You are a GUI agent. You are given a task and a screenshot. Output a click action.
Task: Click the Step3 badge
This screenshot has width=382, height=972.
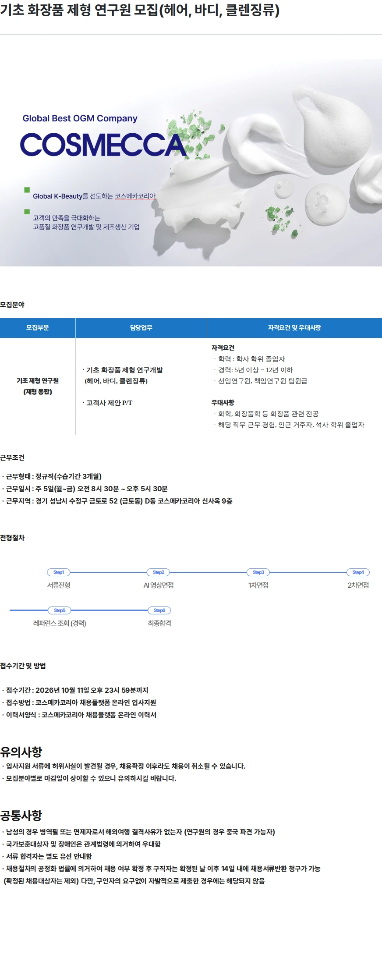point(258,572)
